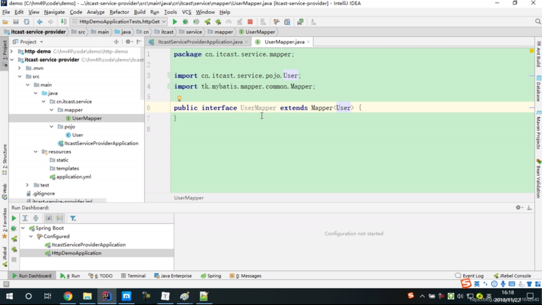
Task: Toggle the Web side panel
Action: 5,192
